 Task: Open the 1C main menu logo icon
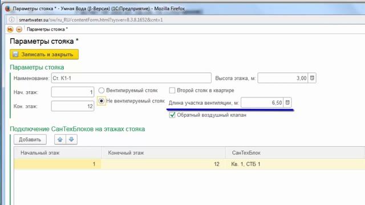tap(10, 29)
